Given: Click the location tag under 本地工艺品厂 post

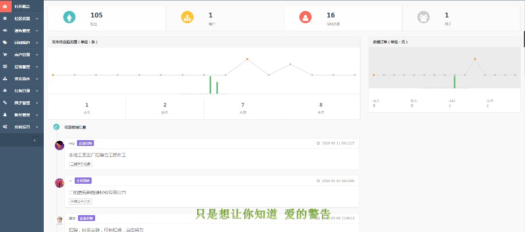Looking at the screenshot, I should coord(80,164).
